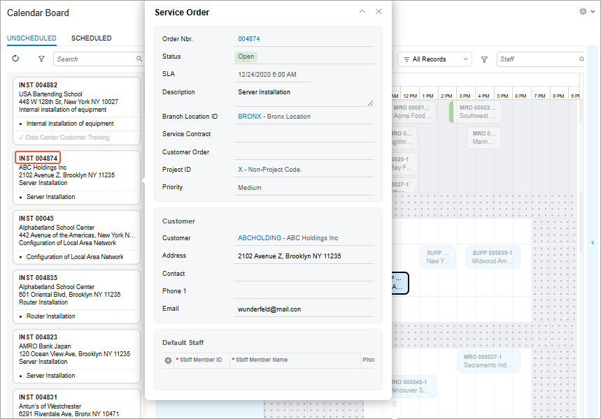
Task: Click the Project ID X link
Action: (240, 170)
